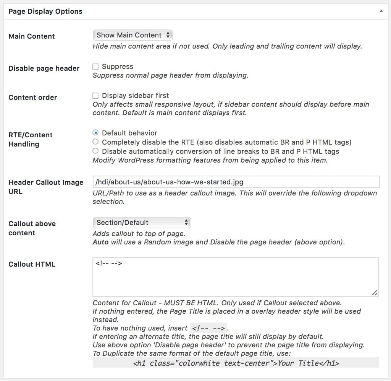Select the Default behavior radio button

[95, 133]
